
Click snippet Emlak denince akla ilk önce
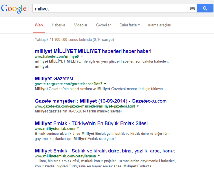tap(102, 136)
